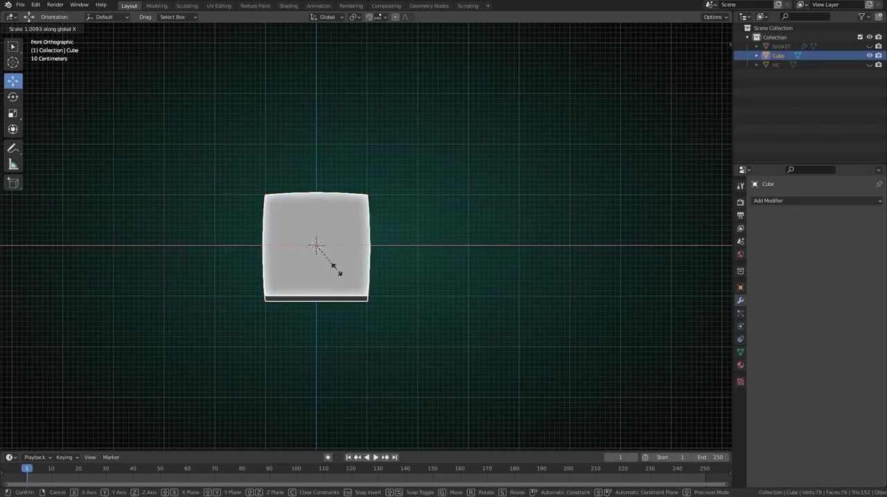Viewport: 887px width, 497px height.
Task: Expand the BASKET tree item
Action: point(757,46)
